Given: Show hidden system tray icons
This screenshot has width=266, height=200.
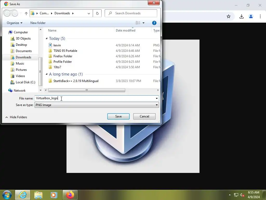Looking at the screenshot, I should [230, 195].
